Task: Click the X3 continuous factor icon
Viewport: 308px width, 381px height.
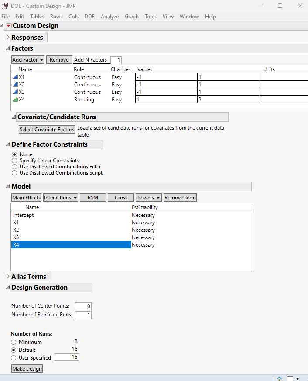Action: click(x=15, y=92)
